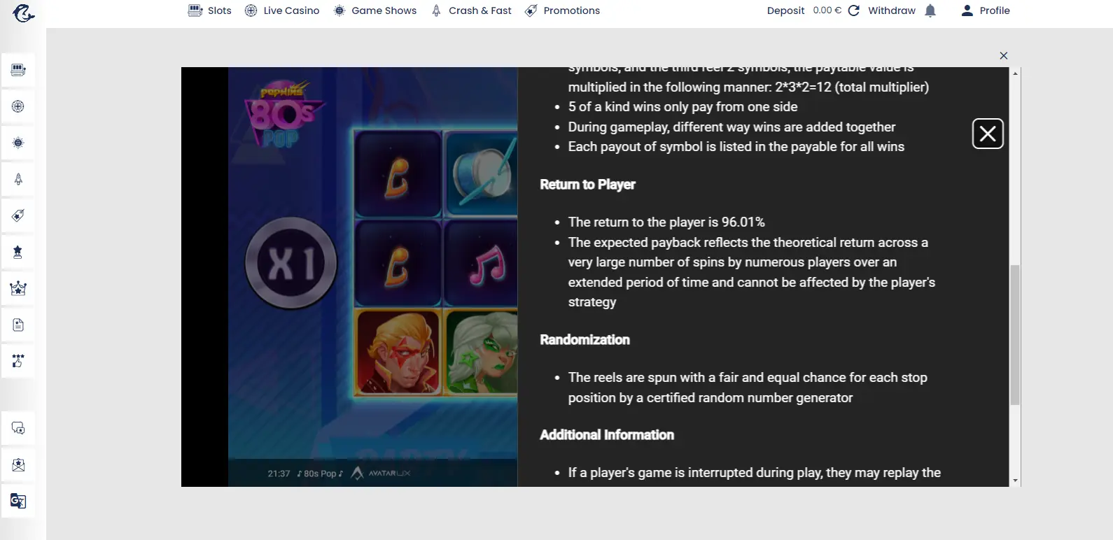
Task: Click the 'Return to Player' heading
Action: pyautogui.click(x=587, y=185)
